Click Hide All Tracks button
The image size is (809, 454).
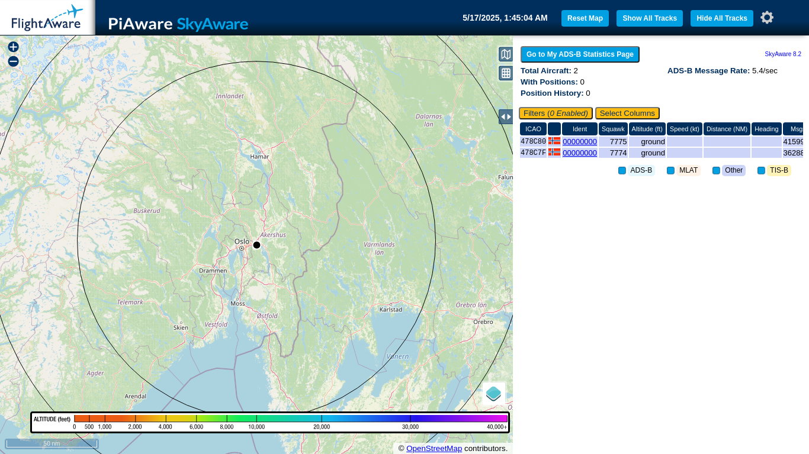(x=722, y=18)
